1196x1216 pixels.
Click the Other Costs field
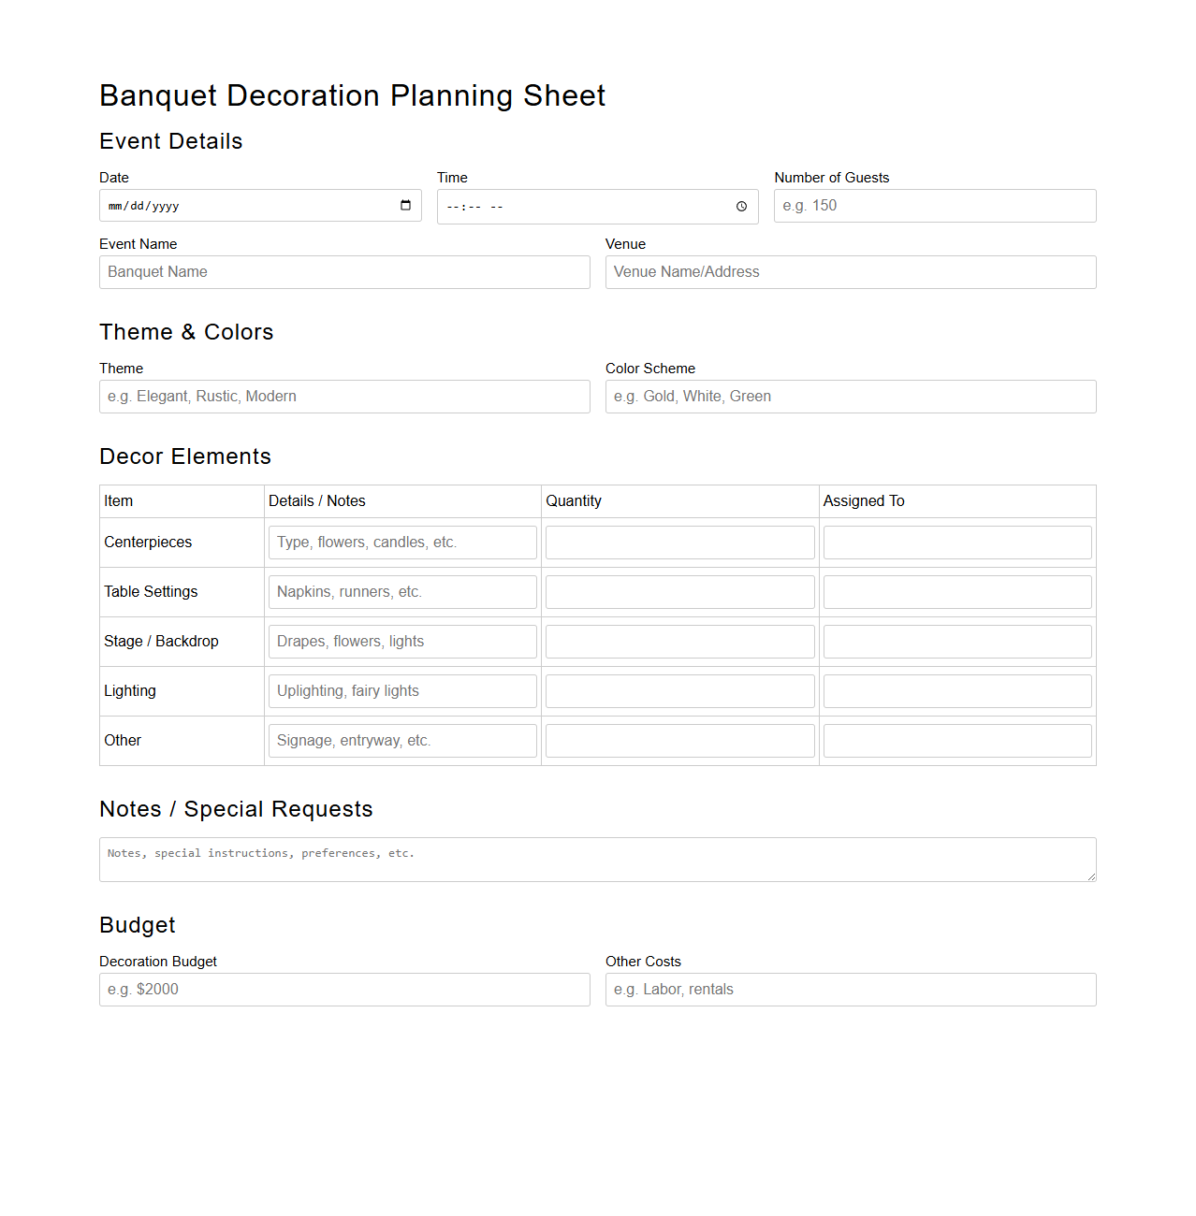[x=850, y=989]
